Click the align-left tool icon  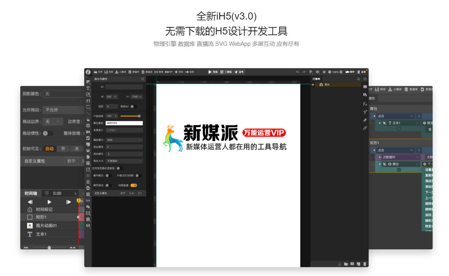(311, 72)
